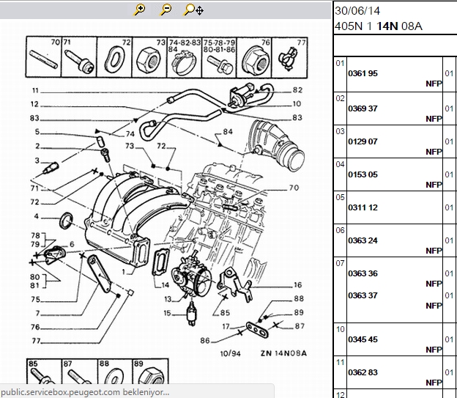Select the zoom and pan magnifier tool
The height and width of the screenshot is (398, 457).
[193, 10]
